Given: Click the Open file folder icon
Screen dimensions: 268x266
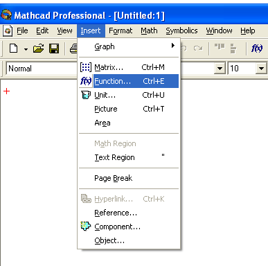Looking at the screenshot, I should tap(38, 48).
